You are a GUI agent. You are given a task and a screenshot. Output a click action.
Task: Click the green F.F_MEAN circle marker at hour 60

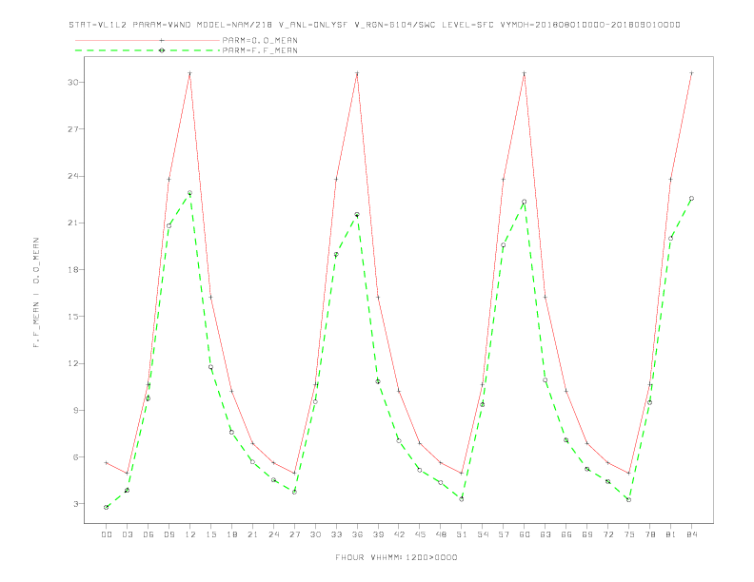click(x=525, y=202)
